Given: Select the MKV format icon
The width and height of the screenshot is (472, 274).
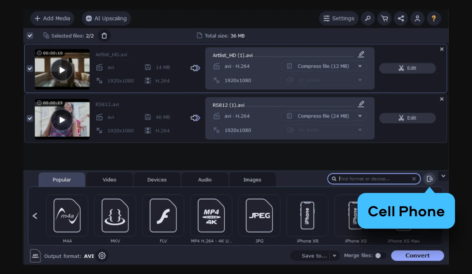Looking at the screenshot, I should point(115,216).
